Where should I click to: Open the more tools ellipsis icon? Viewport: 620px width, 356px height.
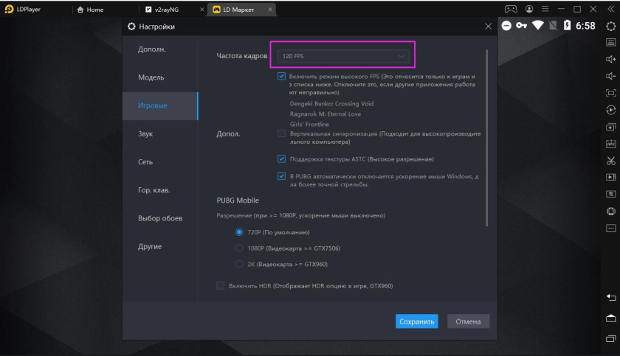pyautogui.click(x=611, y=228)
